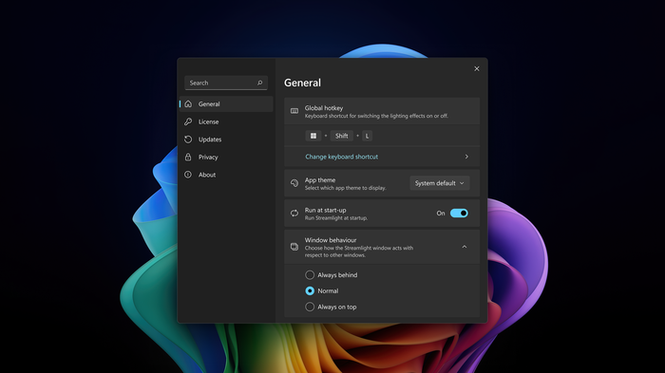Click the About info icon
This screenshot has height=373, width=665.
tap(188, 175)
